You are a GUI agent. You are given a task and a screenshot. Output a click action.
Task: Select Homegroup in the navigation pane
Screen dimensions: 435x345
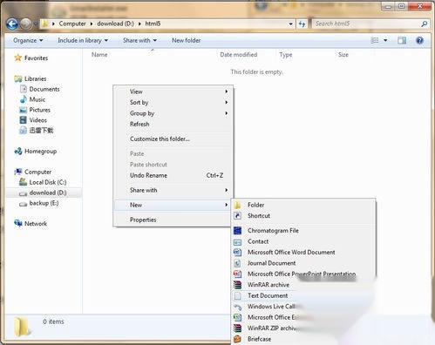click(x=40, y=152)
